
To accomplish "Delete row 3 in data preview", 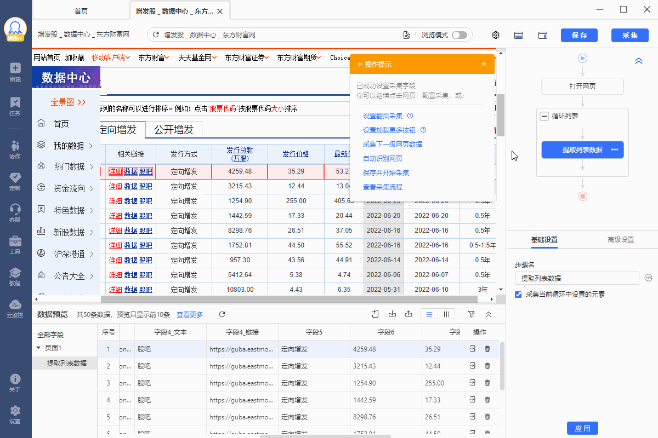I will [487, 383].
